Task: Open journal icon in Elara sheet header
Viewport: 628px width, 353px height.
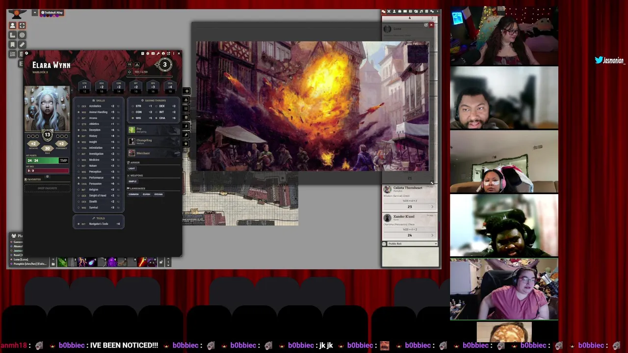Action: tap(143, 53)
